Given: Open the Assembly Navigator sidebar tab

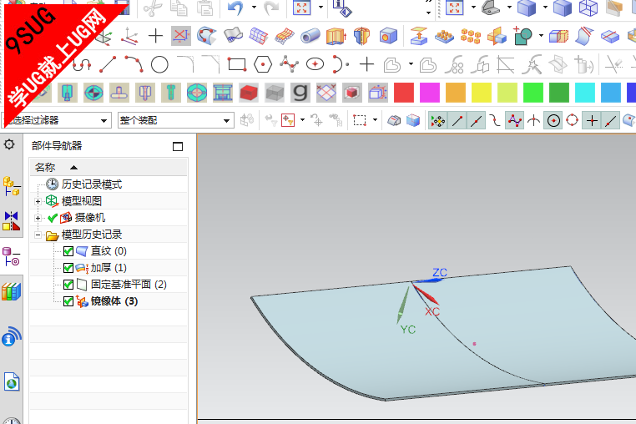Looking at the screenshot, I should (12, 186).
